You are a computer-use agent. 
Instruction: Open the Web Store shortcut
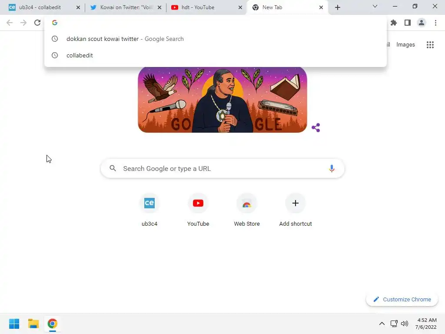point(247,210)
